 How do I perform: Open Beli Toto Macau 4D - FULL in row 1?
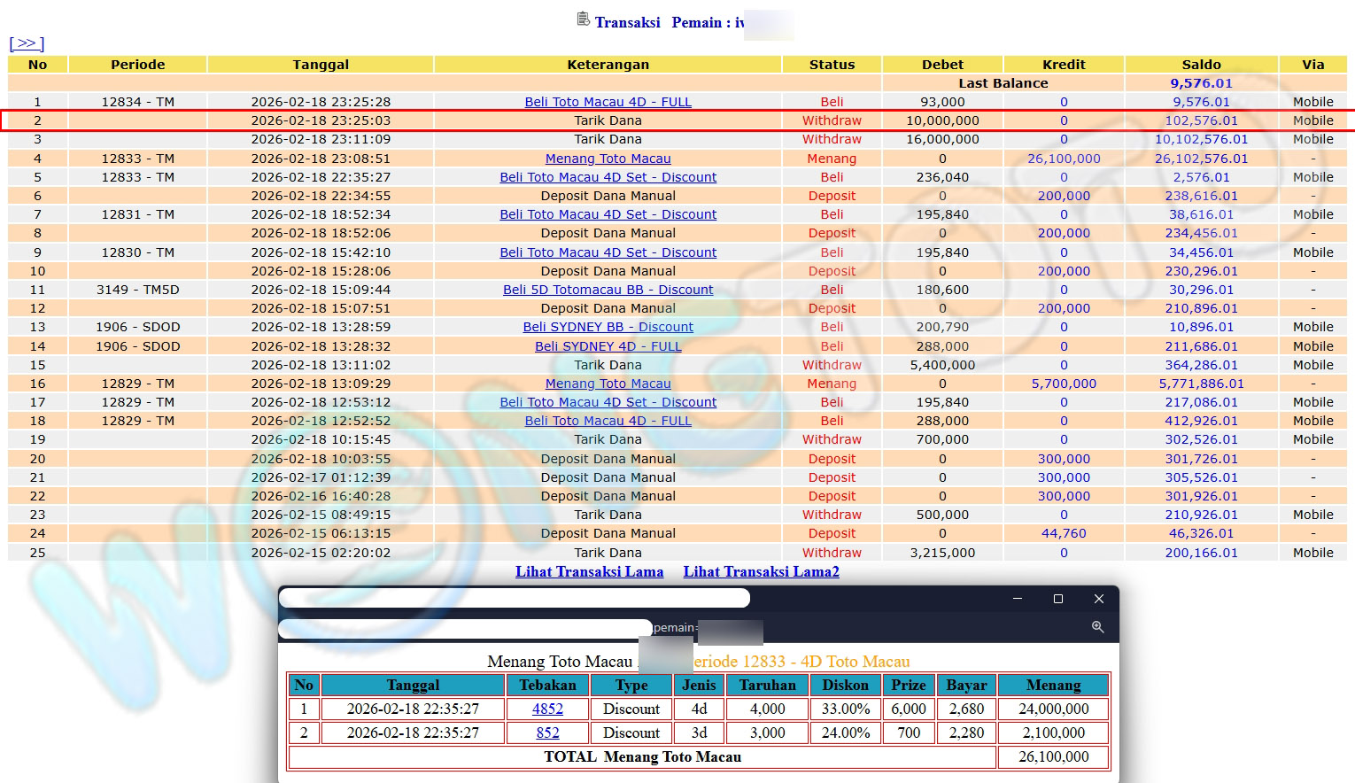tap(608, 102)
